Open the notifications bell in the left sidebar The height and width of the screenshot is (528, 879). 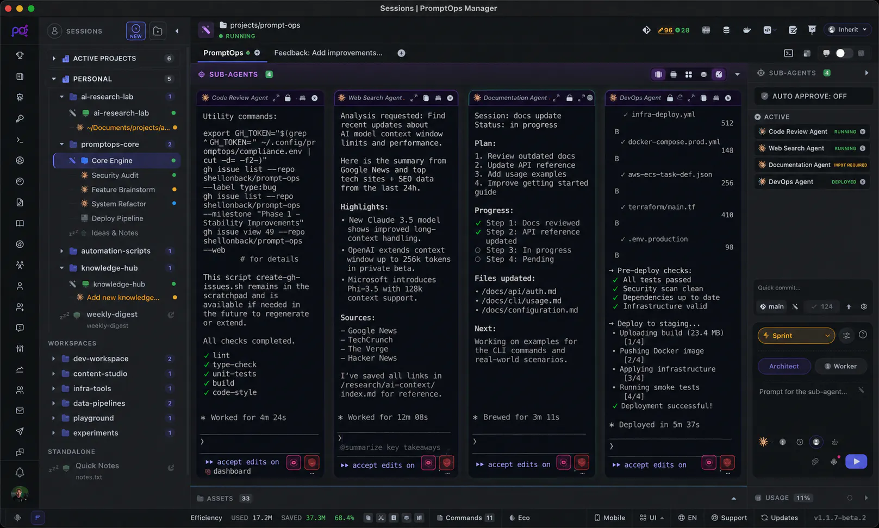[20, 472]
